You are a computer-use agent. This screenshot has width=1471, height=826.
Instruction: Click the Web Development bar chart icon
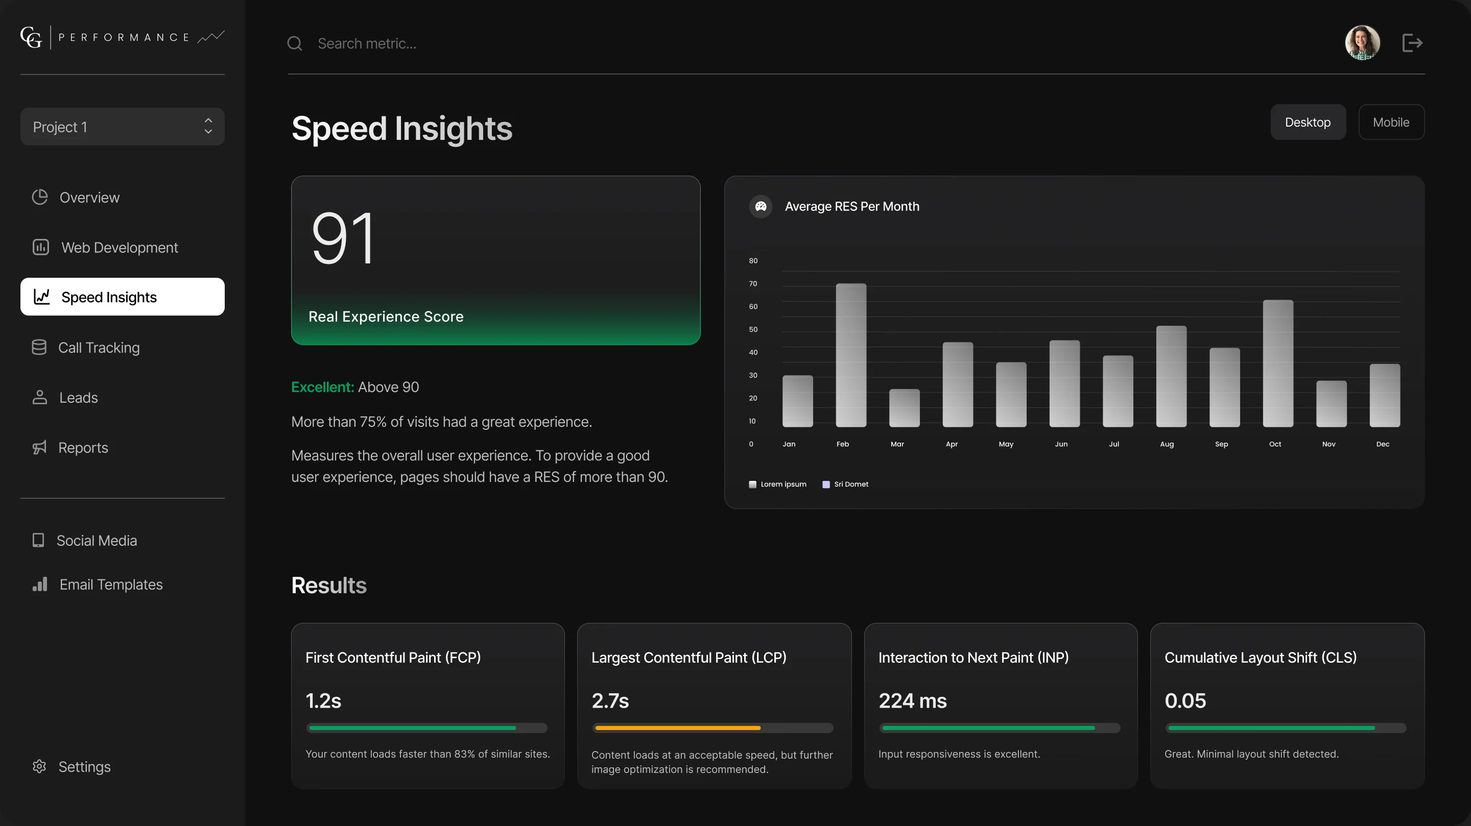point(40,247)
